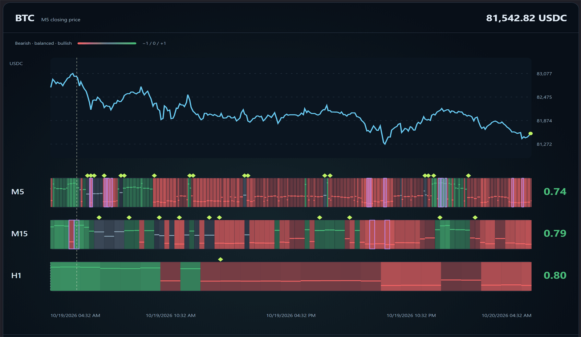The image size is (581, 337).
Task: Select the M15 row label
Action: click(x=19, y=234)
